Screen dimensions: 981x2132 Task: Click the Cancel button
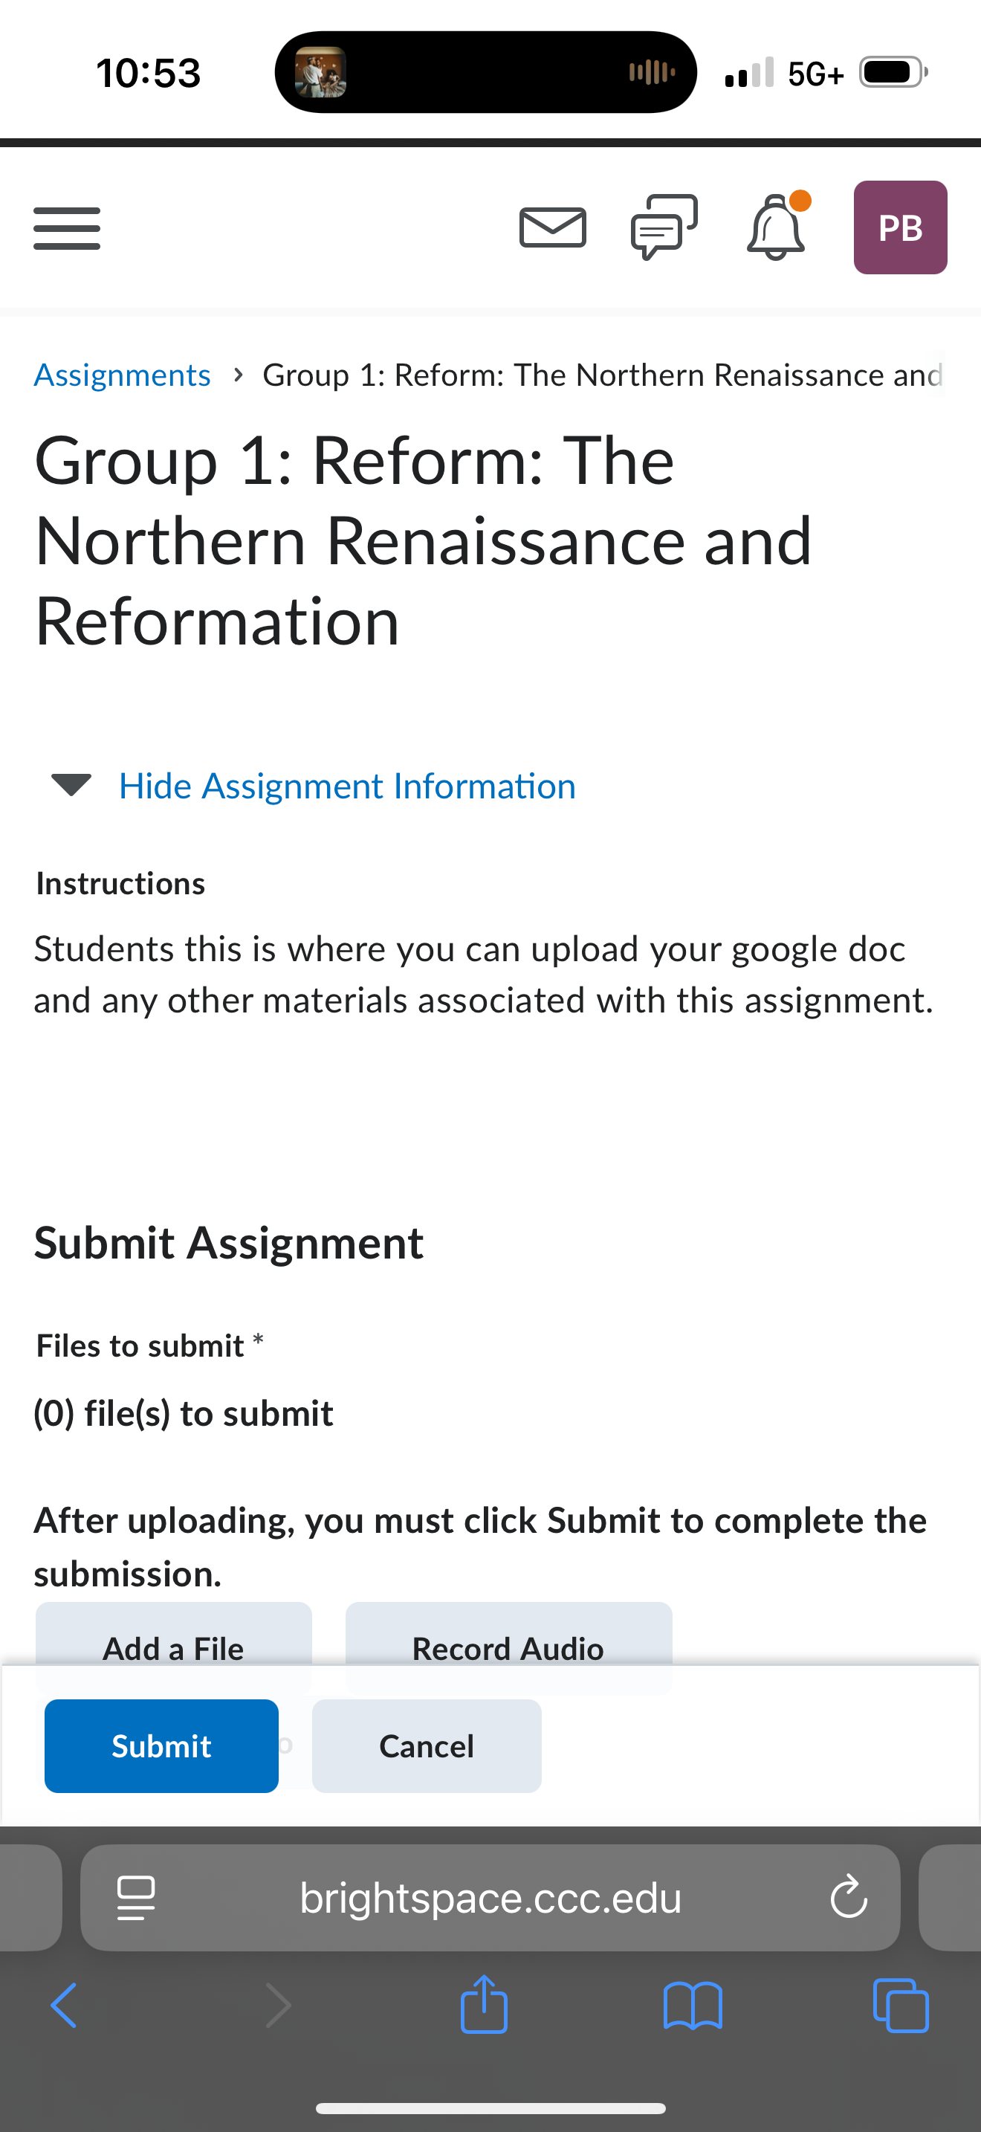point(427,1746)
